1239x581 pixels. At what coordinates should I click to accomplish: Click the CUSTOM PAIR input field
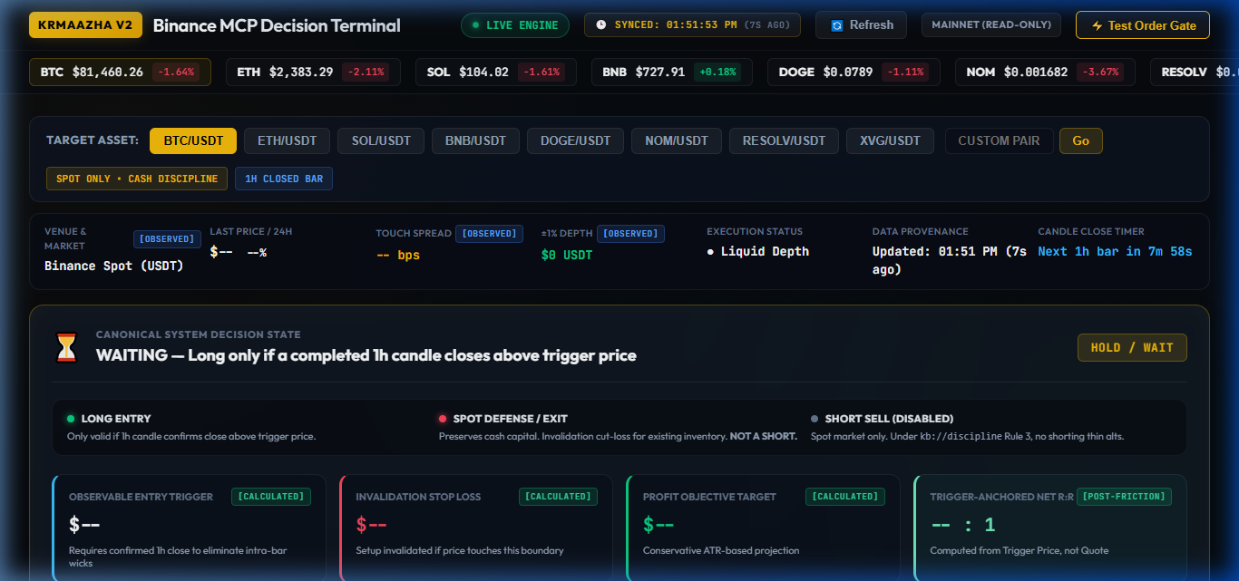(999, 140)
